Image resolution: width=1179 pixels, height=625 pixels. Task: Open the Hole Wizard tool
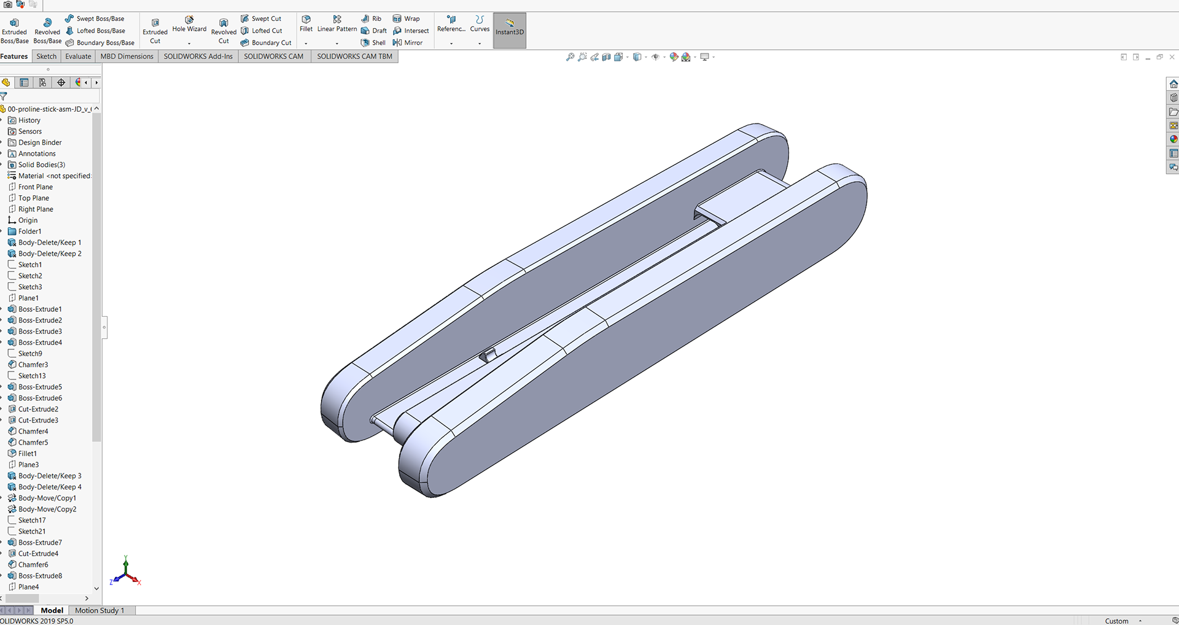click(x=189, y=25)
